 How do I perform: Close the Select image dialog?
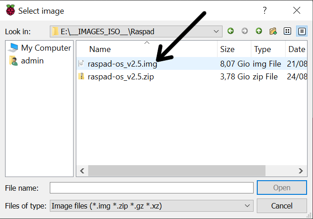pos(297,10)
